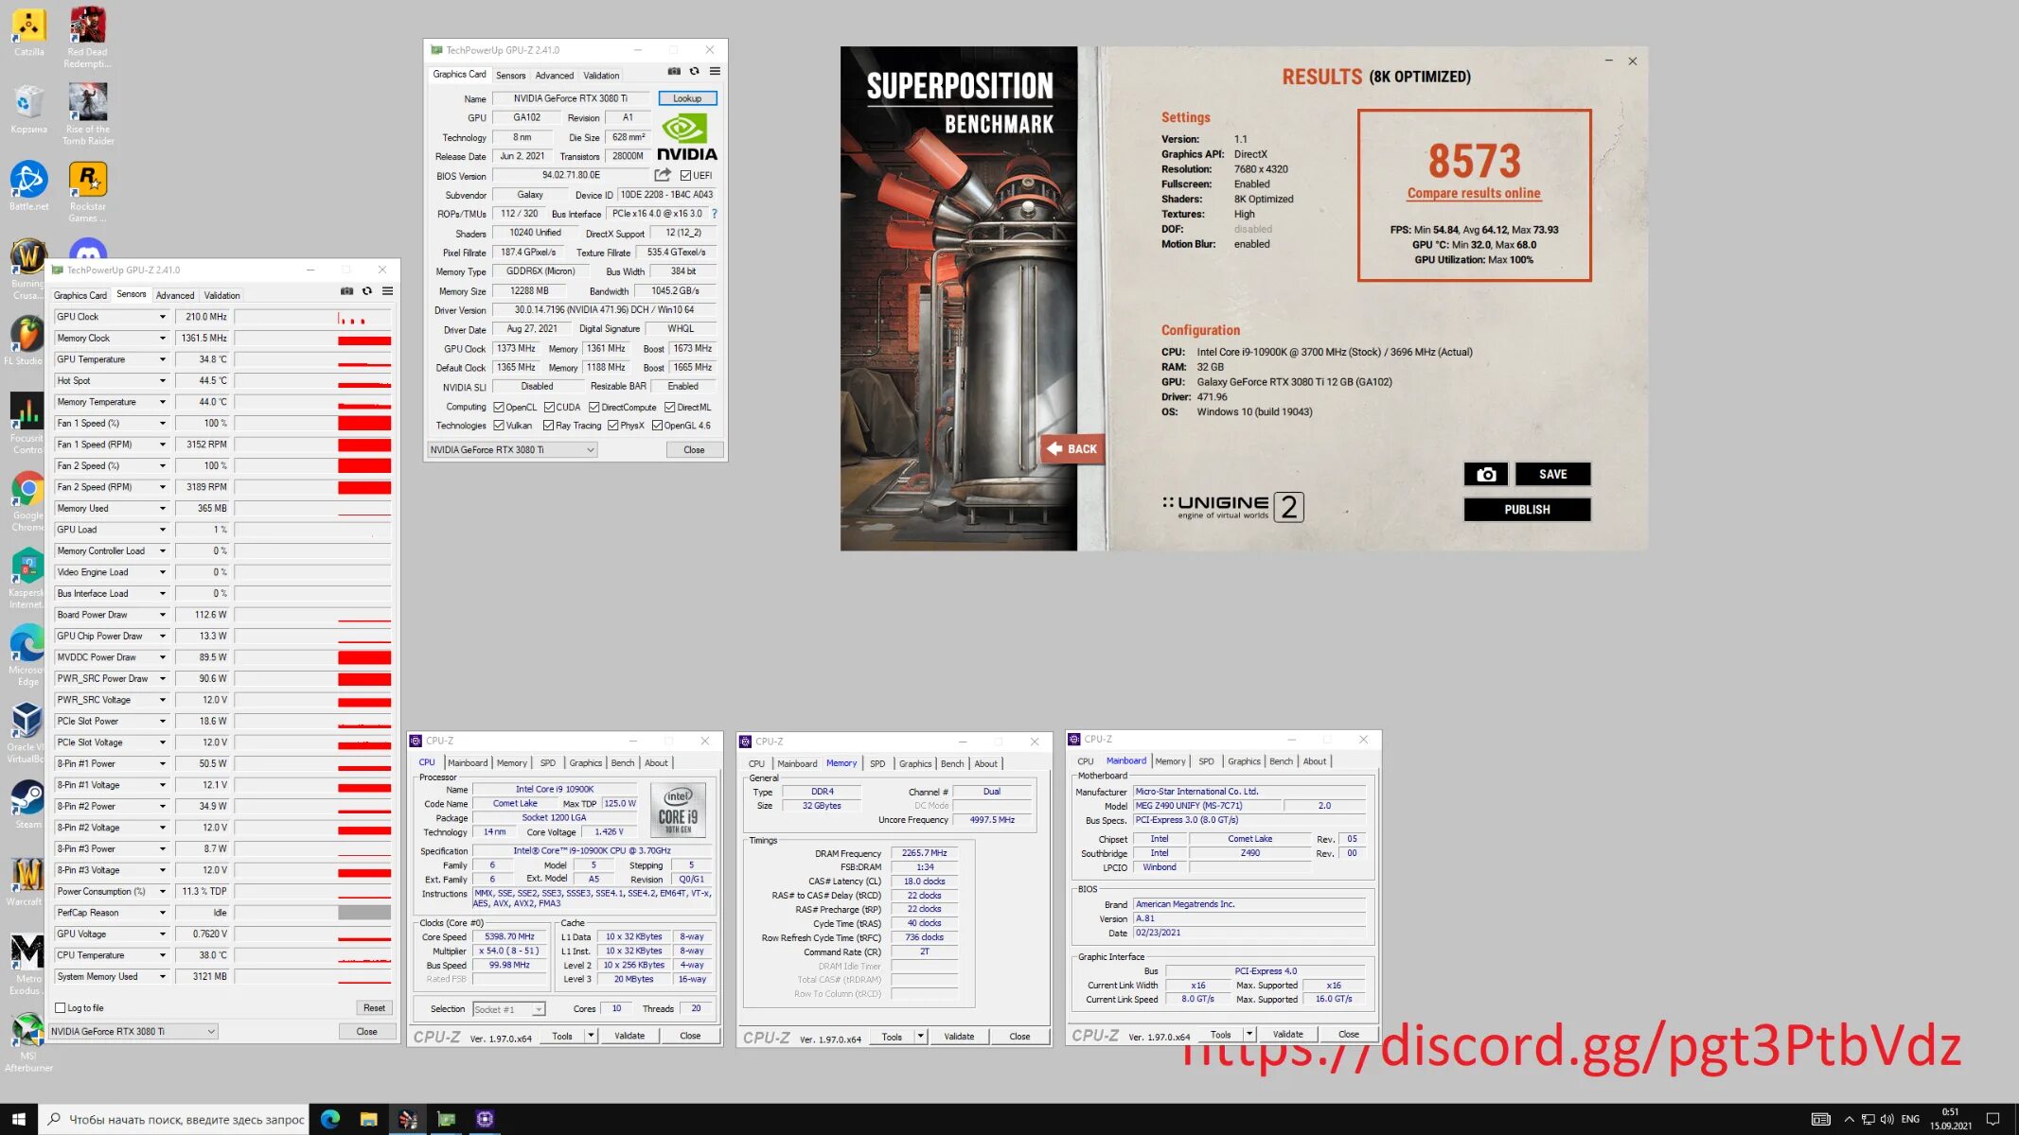2019x1135 pixels.
Task: Click Compare results online link
Action: [1473, 194]
